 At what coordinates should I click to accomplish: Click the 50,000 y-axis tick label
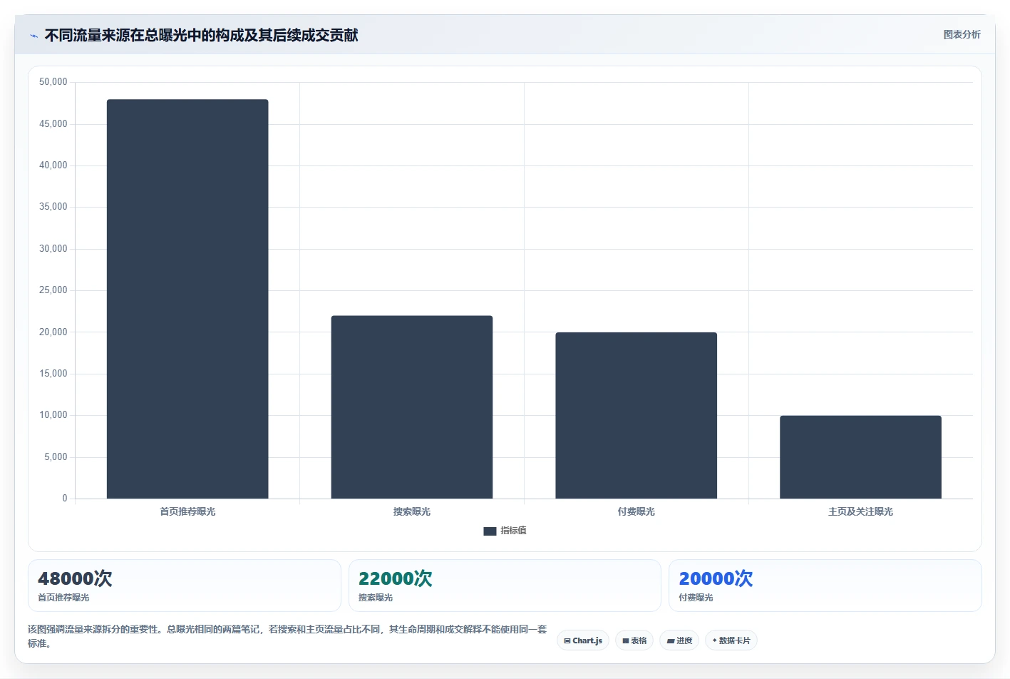pyautogui.click(x=53, y=82)
